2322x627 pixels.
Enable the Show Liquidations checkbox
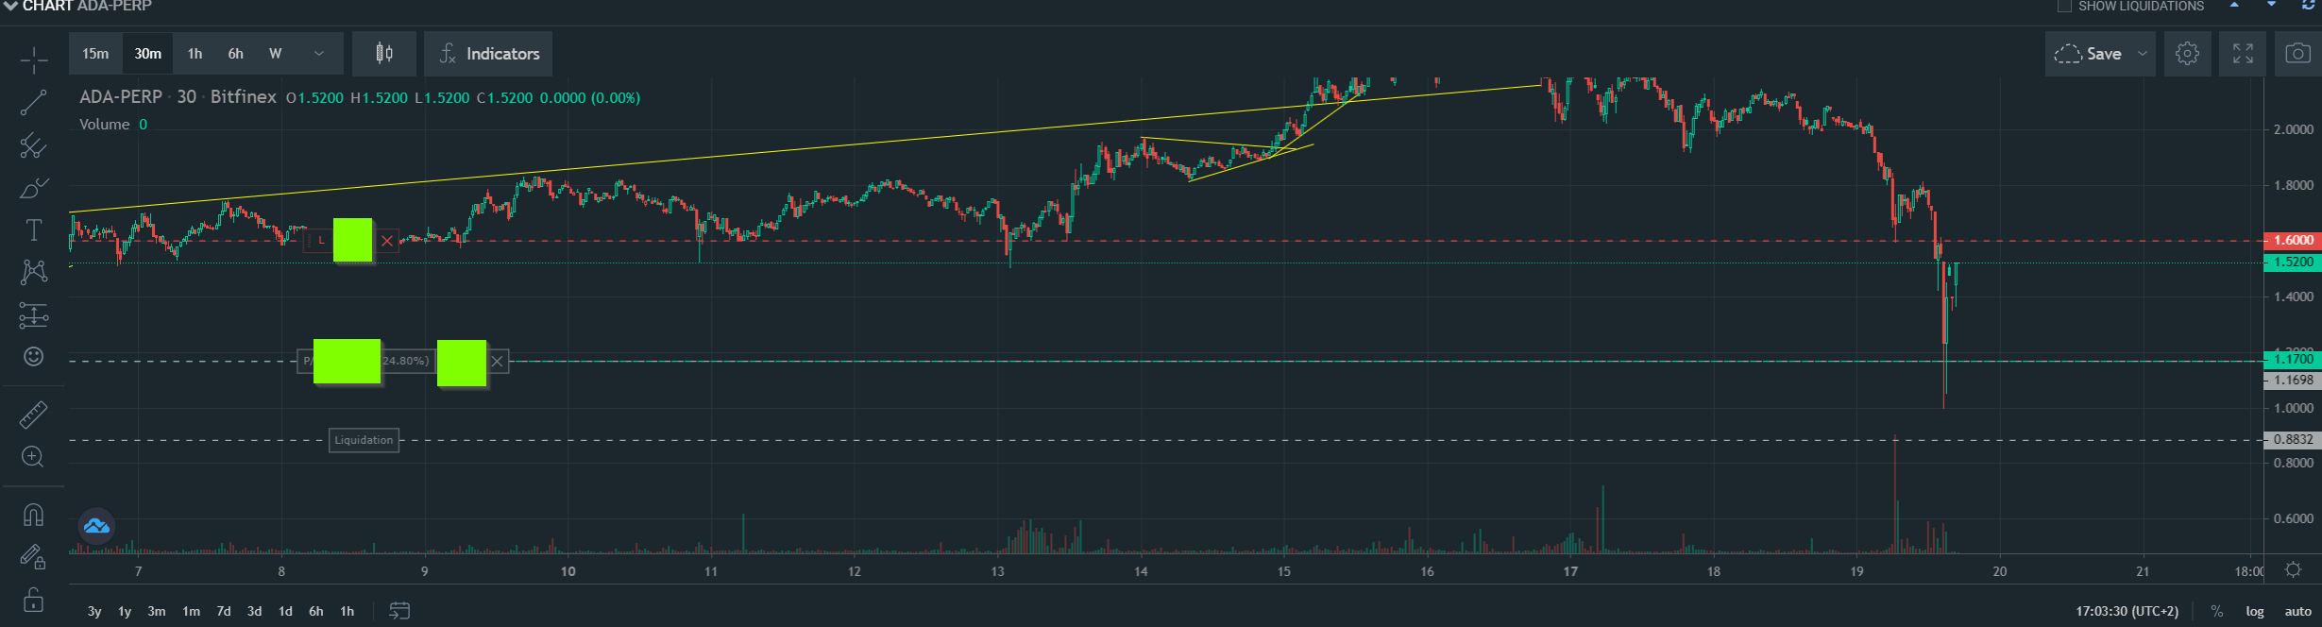(x=2064, y=7)
